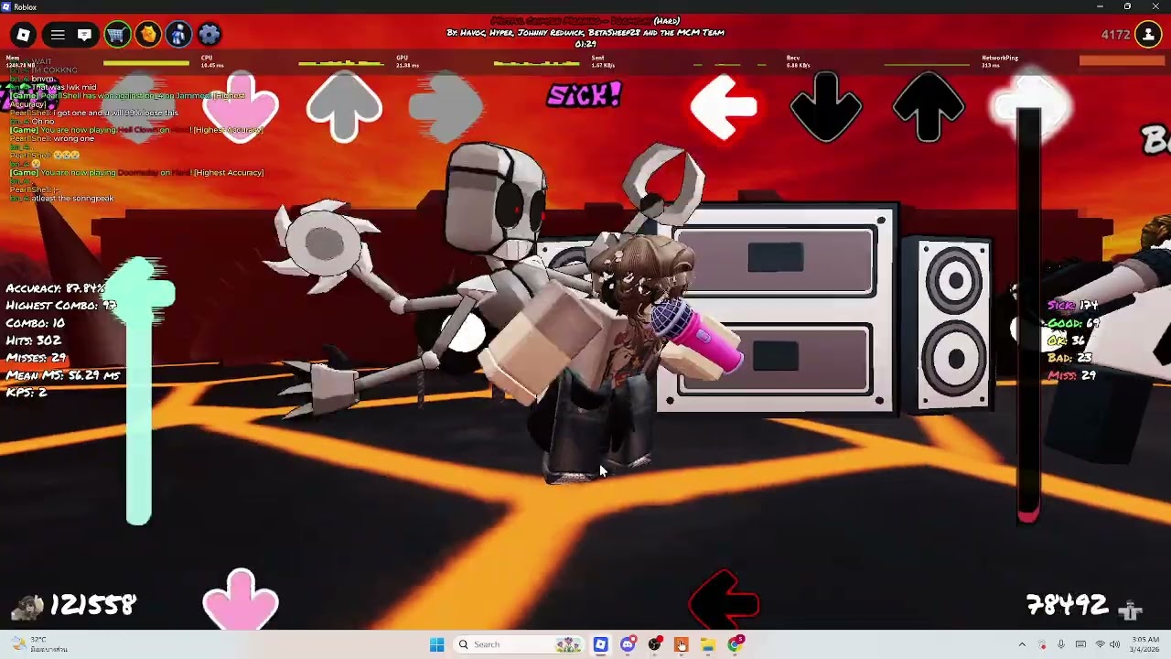Screen dimensions: 1171x659
Task: Click the Sick: 174 judgement count
Action: click(x=1072, y=305)
